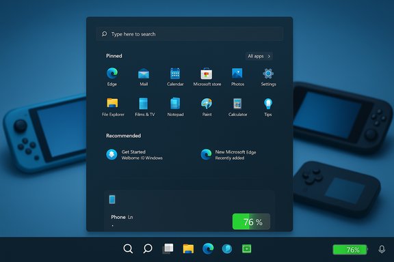
Task: Open the Photos app
Action: [237, 76]
